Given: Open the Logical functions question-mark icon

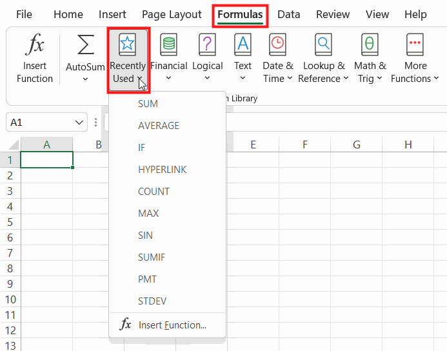Looking at the screenshot, I should [207, 45].
